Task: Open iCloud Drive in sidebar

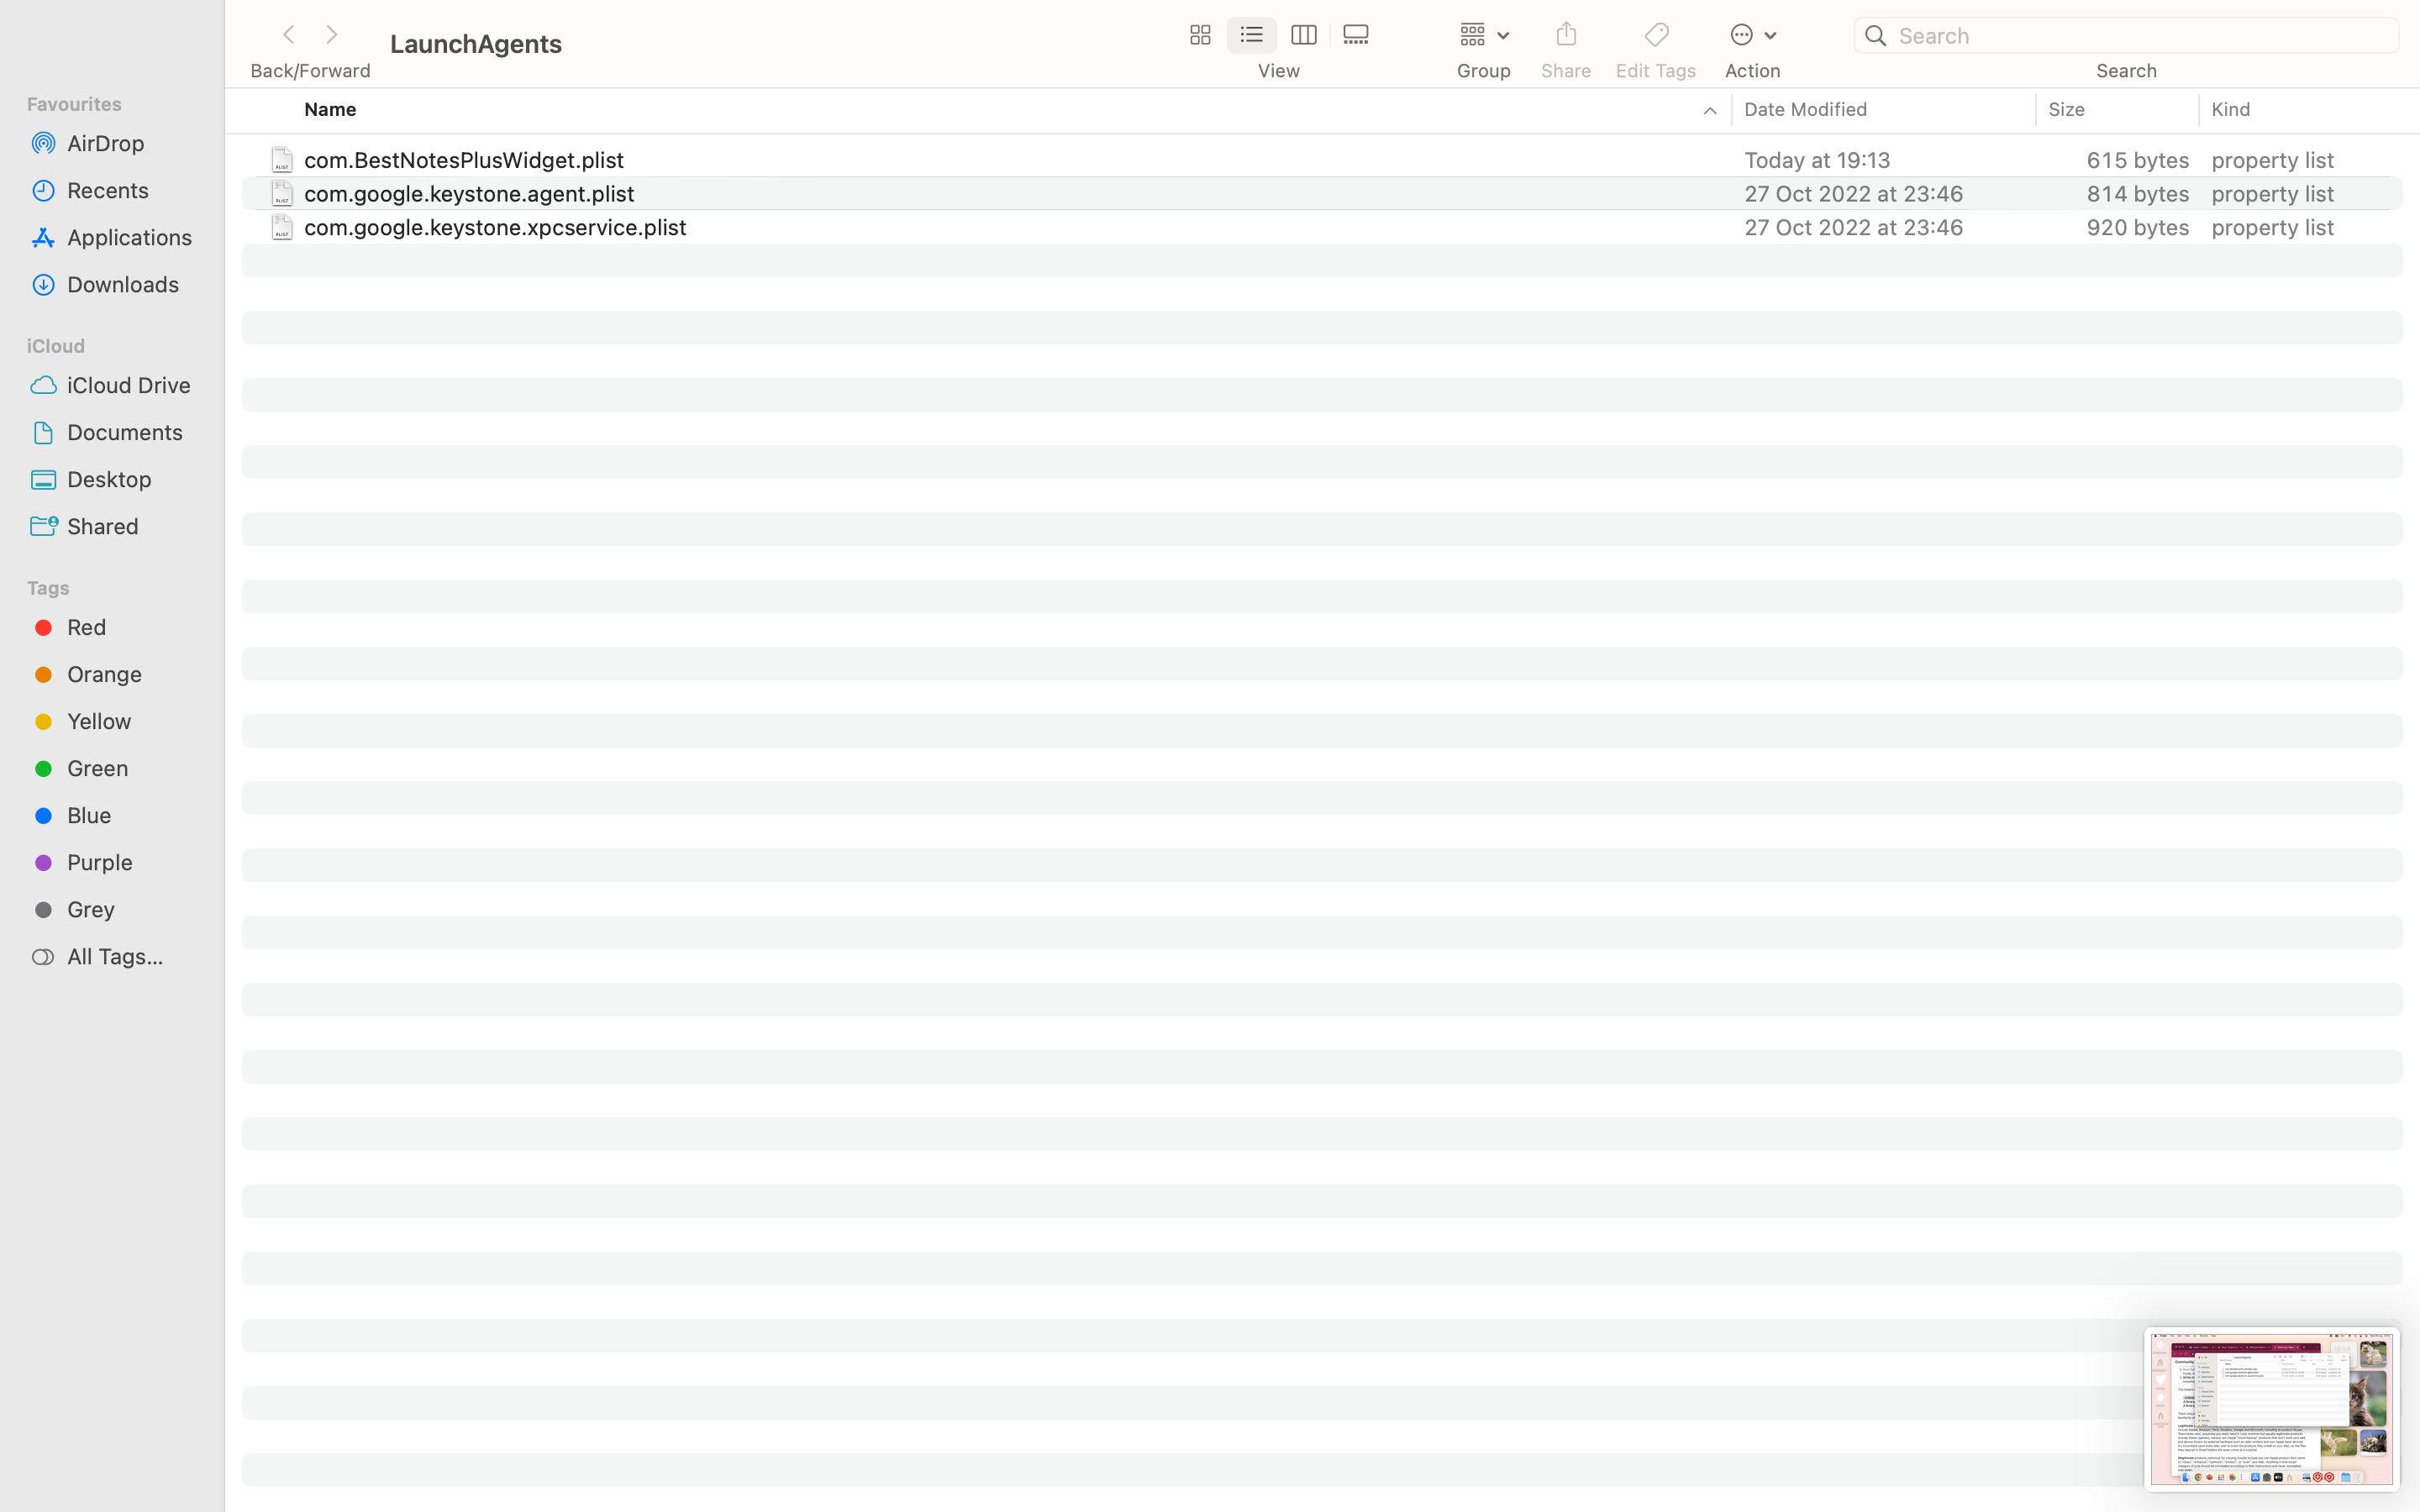Action: click(128, 385)
